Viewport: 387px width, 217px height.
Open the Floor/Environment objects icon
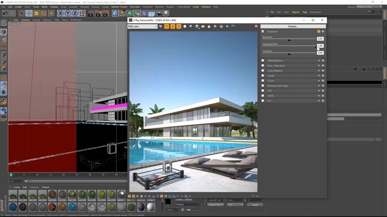coord(151,13)
